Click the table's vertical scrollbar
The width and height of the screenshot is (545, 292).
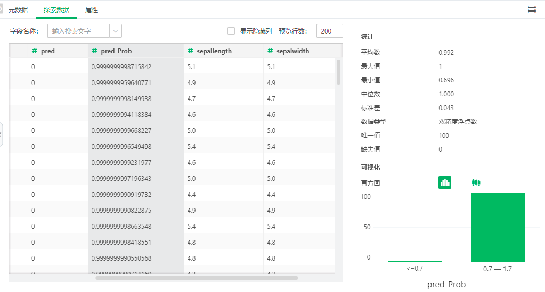pyautogui.click(x=338, y=72)
